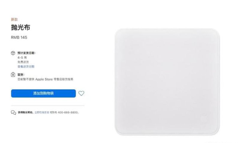Click the 取货 pickup heading
Screen dimensions: 244x143
[x=21, y=75]
